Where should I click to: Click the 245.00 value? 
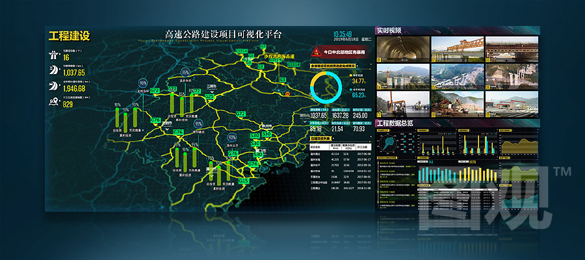click(x=359, y=116)
